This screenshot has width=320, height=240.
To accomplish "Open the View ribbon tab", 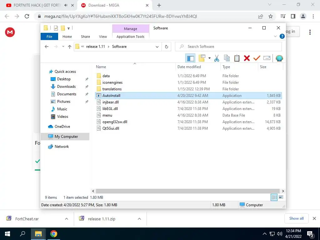I will 103,37.
